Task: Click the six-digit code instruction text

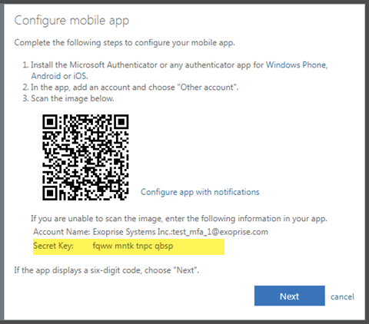Action: click(x=107, y=270)
